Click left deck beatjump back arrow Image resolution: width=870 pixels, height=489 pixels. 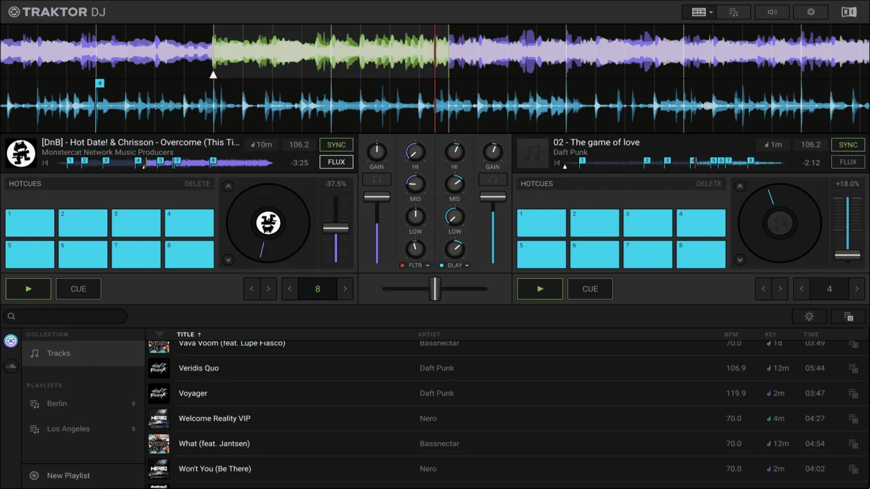[x=252, y=289]
